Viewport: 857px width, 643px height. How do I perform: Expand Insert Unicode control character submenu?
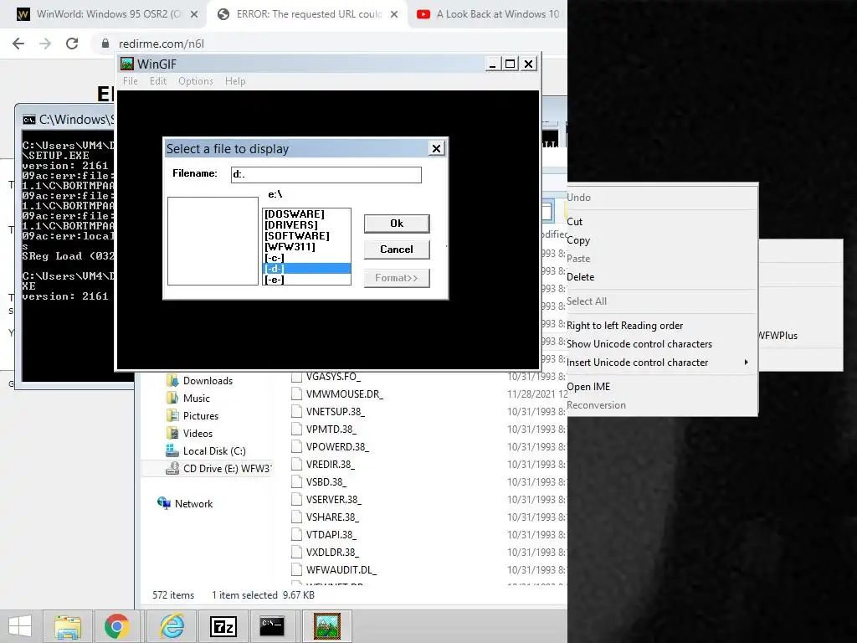click(x=661, y=363)
